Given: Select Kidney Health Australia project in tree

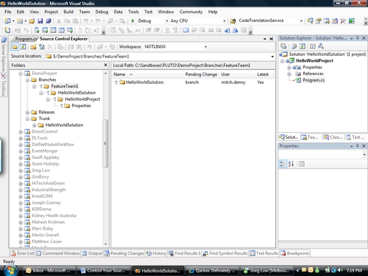Looking at the screenshot, I should pos(54,216).
